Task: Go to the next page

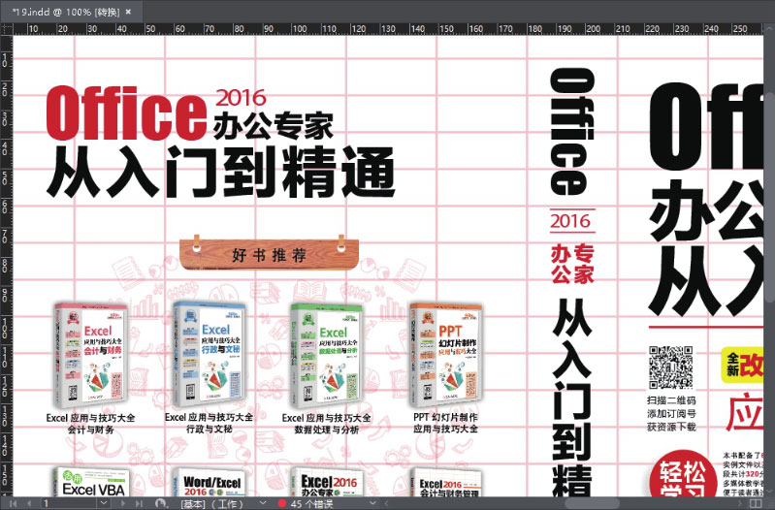Action: 123,503
